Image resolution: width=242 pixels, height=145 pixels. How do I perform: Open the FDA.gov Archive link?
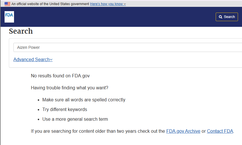183,131
